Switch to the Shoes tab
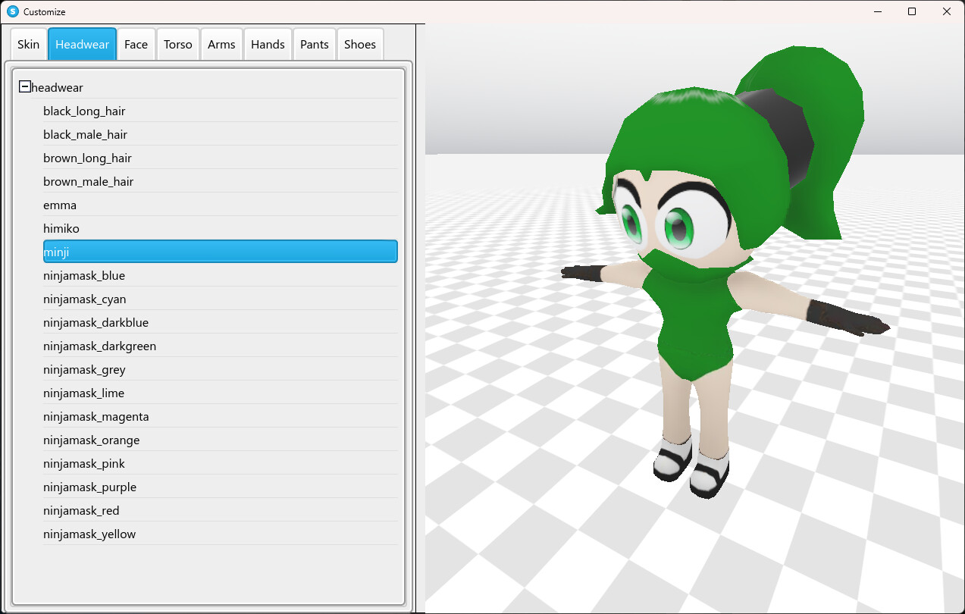This screenshot has height=614, width=965. [x=359, y=44]
